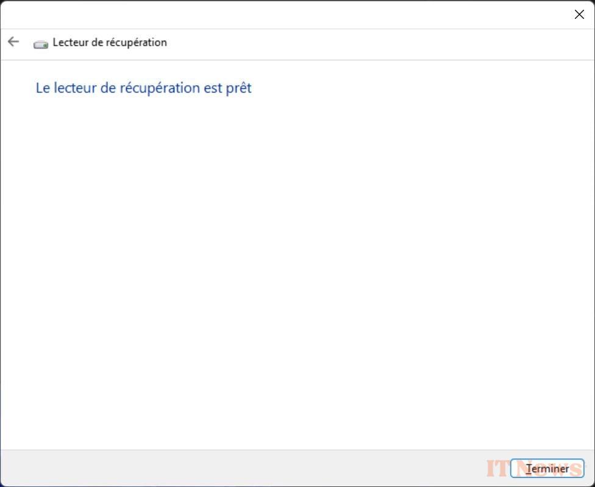Select the highlighted Terminer control
The height and width of the screenshot is (487, 595).
(547, 468)
